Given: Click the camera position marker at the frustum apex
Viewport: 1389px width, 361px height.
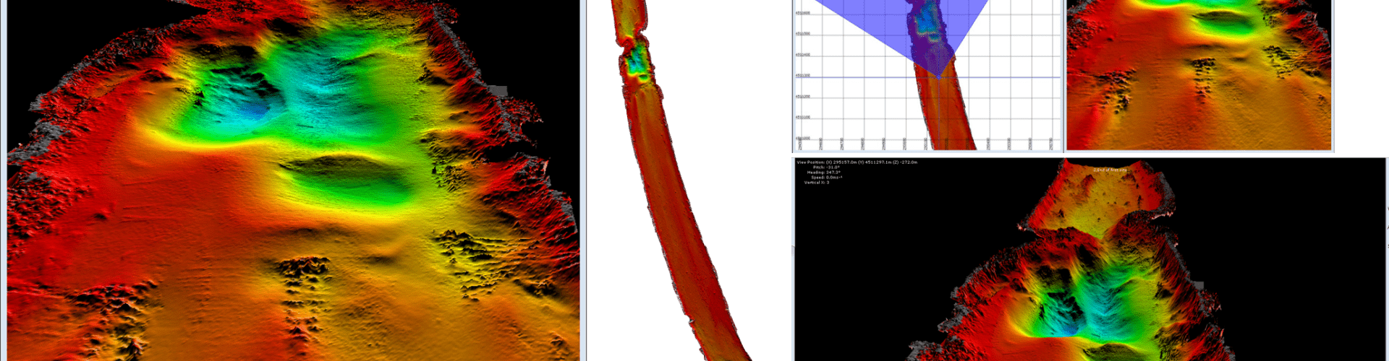Looking at the screenshot, I should tap(938, 77).
